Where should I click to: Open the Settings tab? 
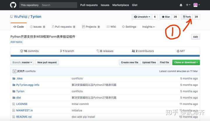click(129, 27)
